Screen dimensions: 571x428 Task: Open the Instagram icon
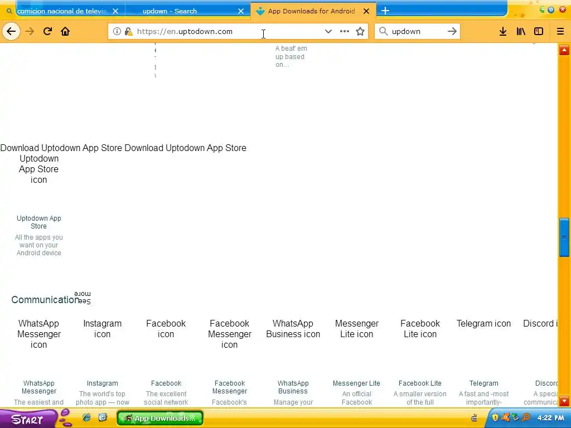103,329
